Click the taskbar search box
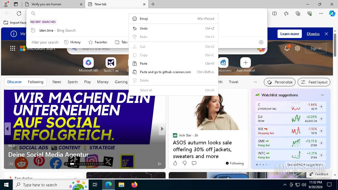 coord(51,185)
